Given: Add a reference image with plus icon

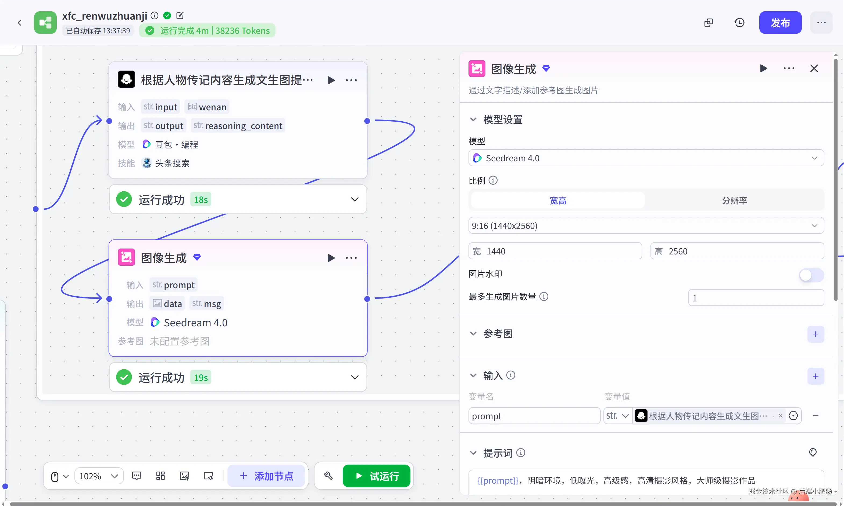Looking at the screenshot, I should point(816,334).
